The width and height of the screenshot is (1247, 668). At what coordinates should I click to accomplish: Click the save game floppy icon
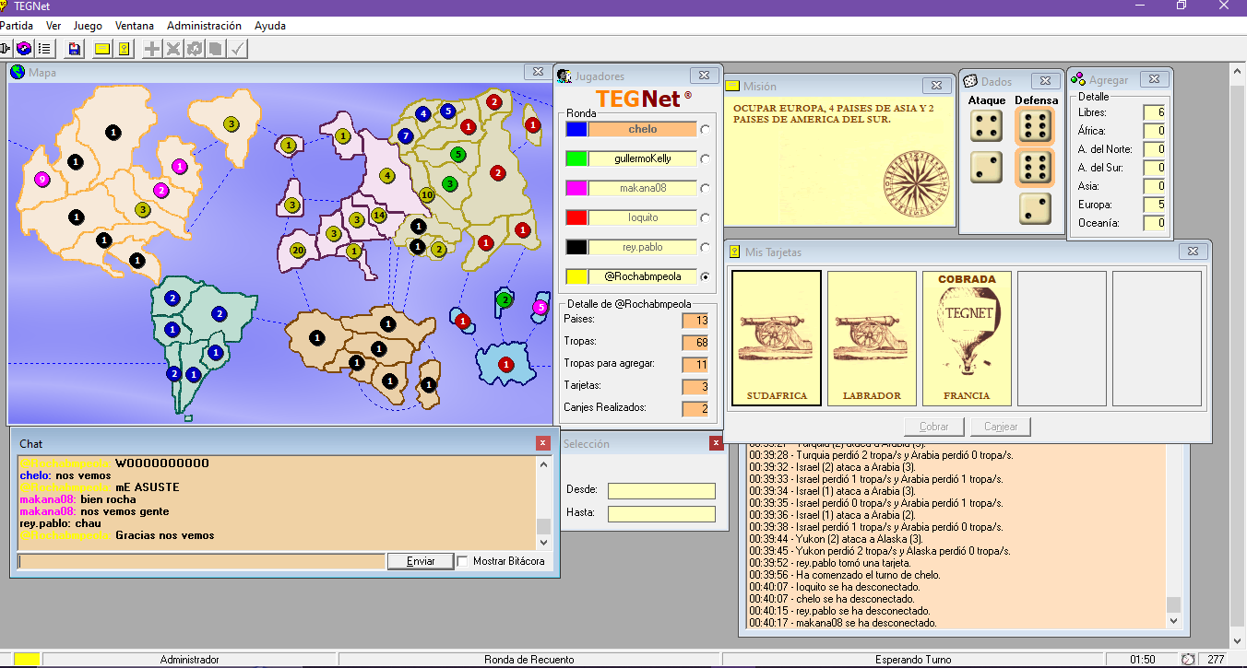(x=75, y=48)
